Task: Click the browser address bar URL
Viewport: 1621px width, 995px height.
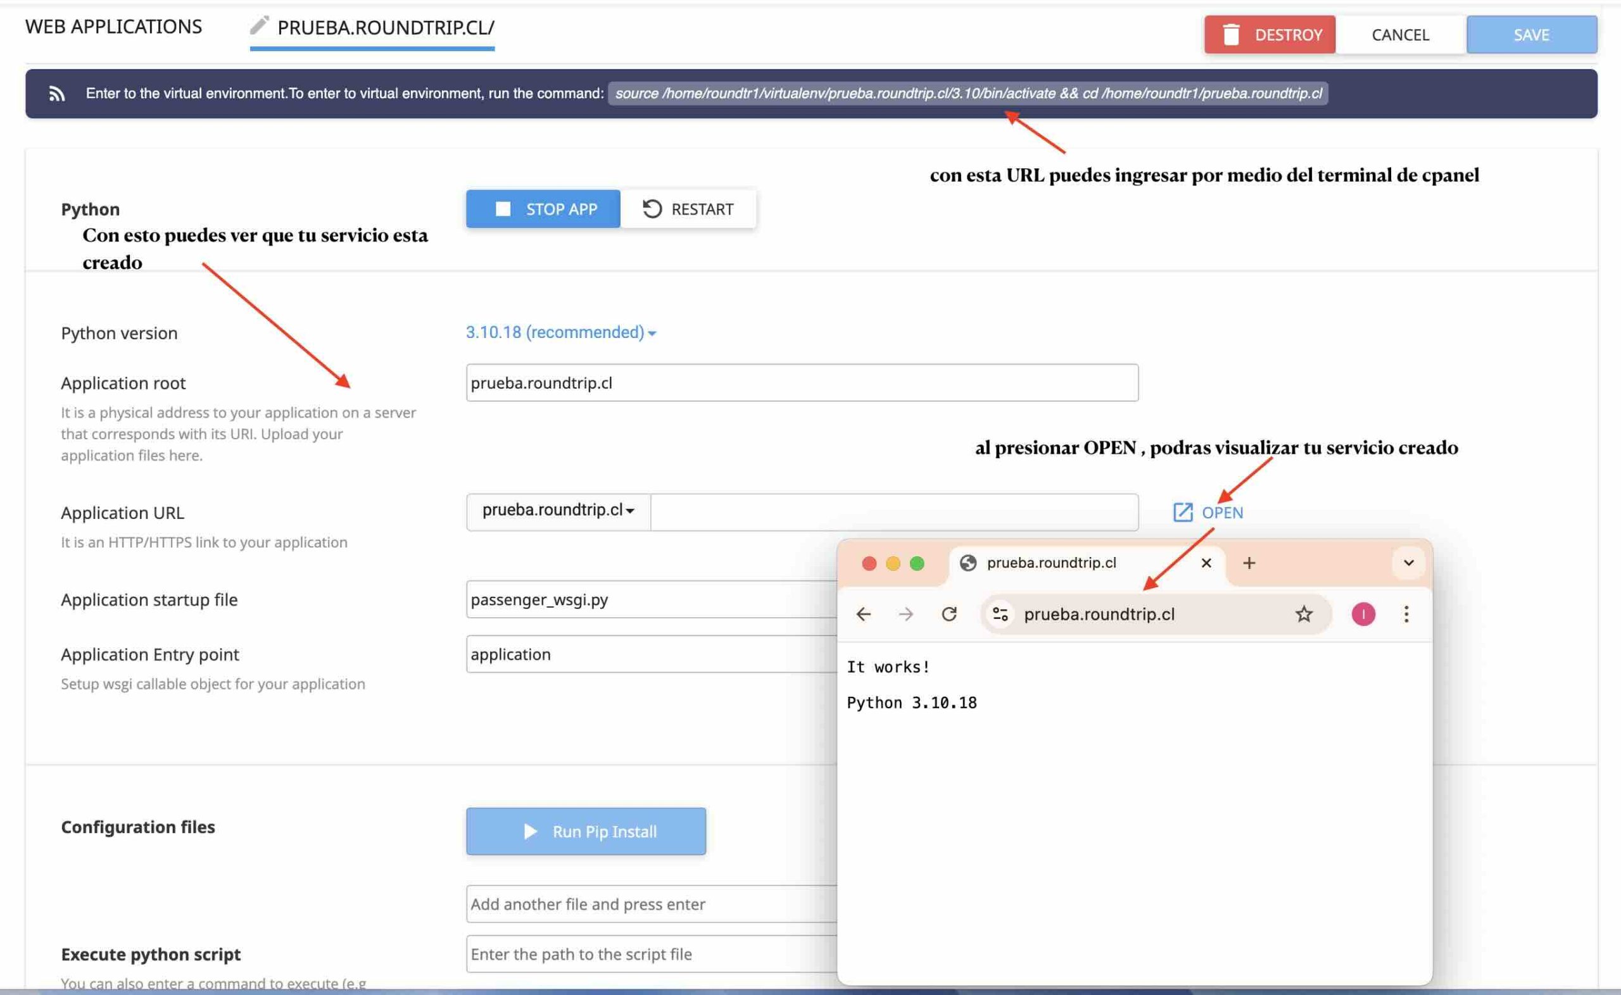Action: click(1099, 614)
